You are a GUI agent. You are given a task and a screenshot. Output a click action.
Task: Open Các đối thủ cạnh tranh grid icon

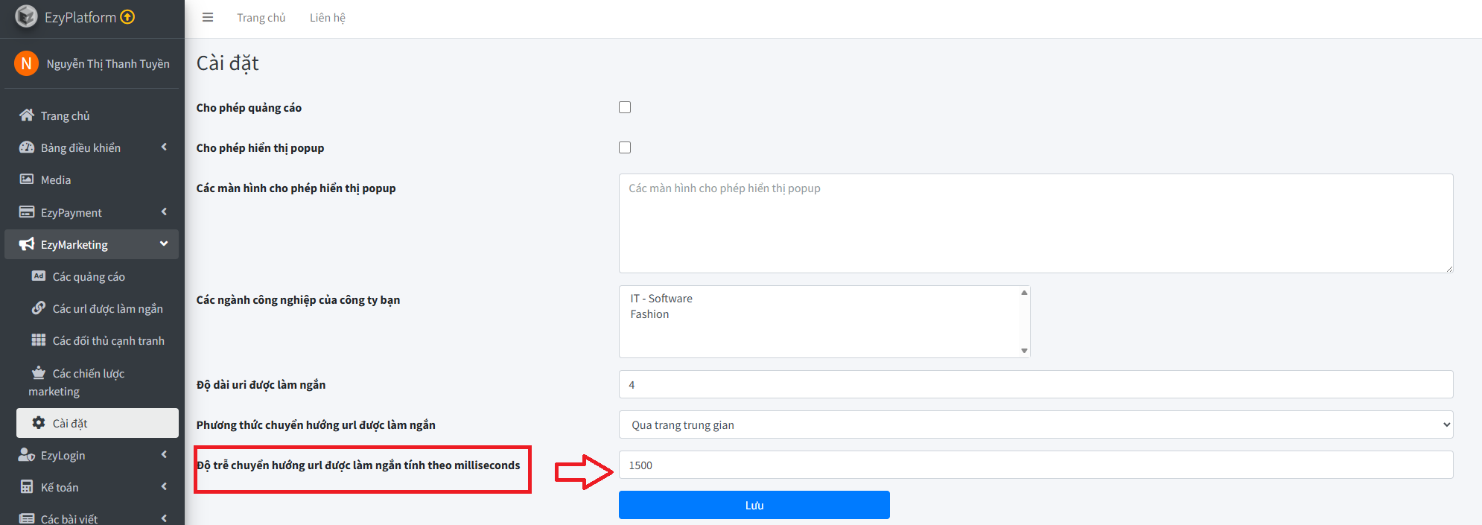point(39,340)
